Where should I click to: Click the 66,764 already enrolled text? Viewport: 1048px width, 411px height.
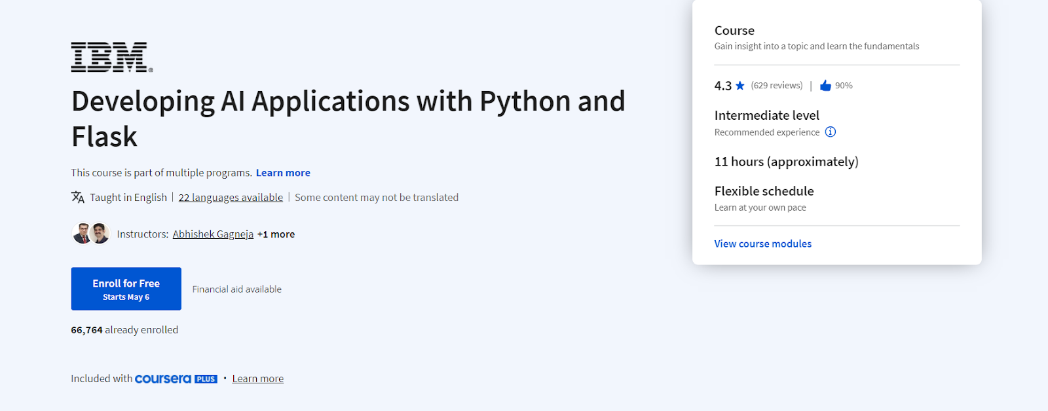[x=124, y=330]
